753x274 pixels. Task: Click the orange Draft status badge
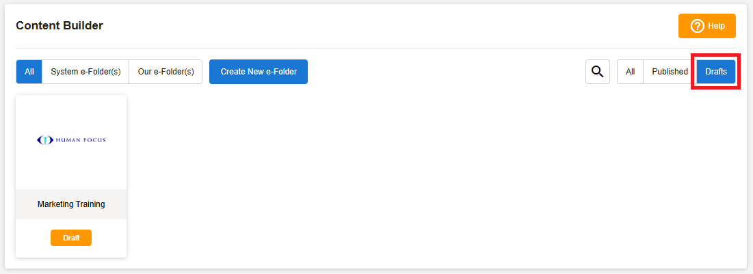coord(71,238)
